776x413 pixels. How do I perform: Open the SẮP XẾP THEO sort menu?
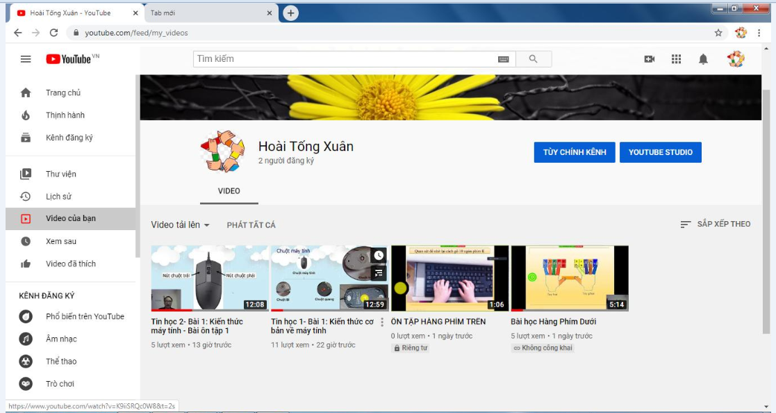[716, 225]
